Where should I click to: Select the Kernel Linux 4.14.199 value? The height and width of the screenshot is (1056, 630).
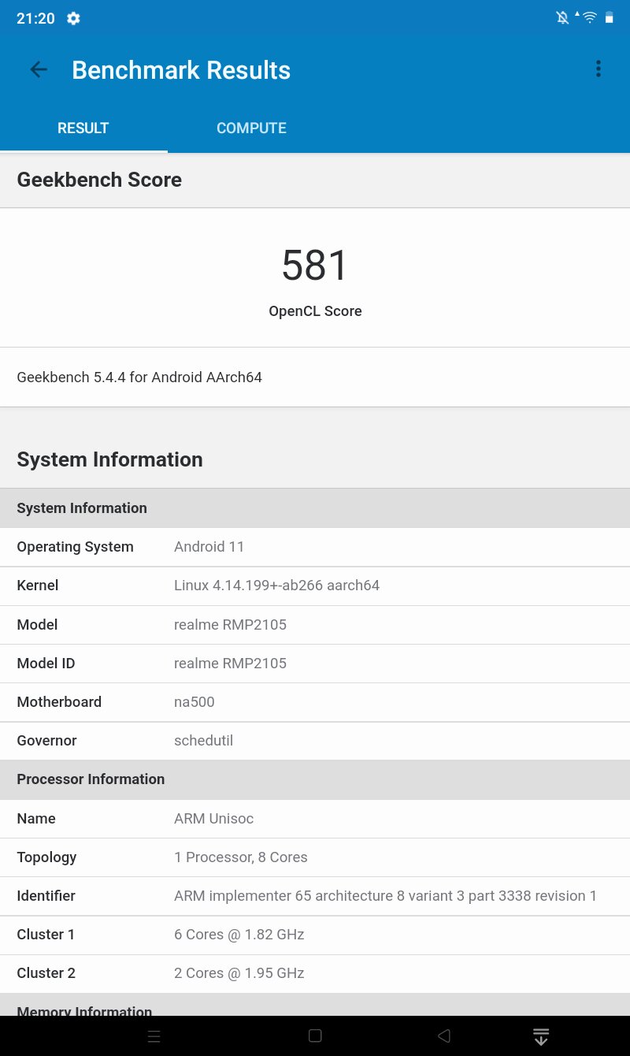click(276, 586)
